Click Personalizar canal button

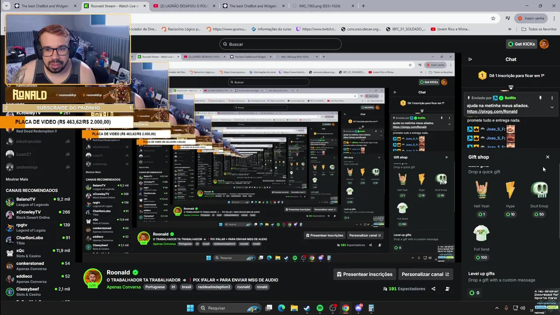425,274
